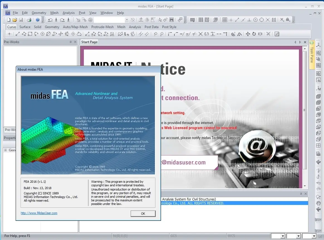Click the Zoom All magnifier in the right toolbar

click(318, 53)
